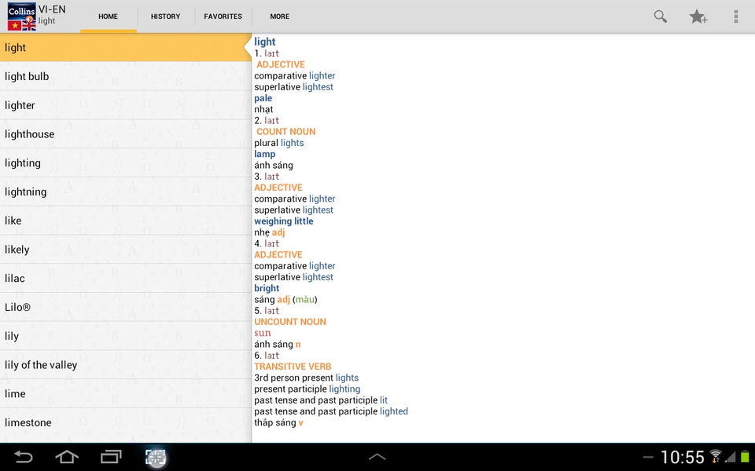Go back with Android back arrow
The width and height of the screenshot is (755, 471).
tap(23, 457)
